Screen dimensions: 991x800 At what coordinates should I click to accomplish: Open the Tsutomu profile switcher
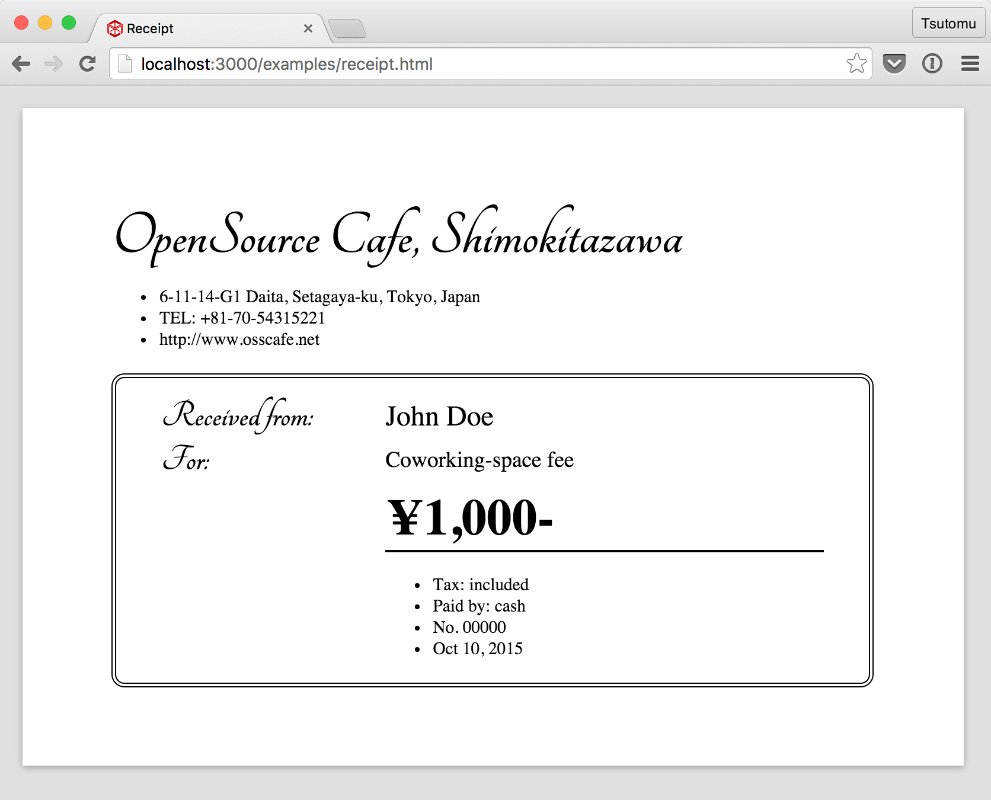(x=948, y=23)
